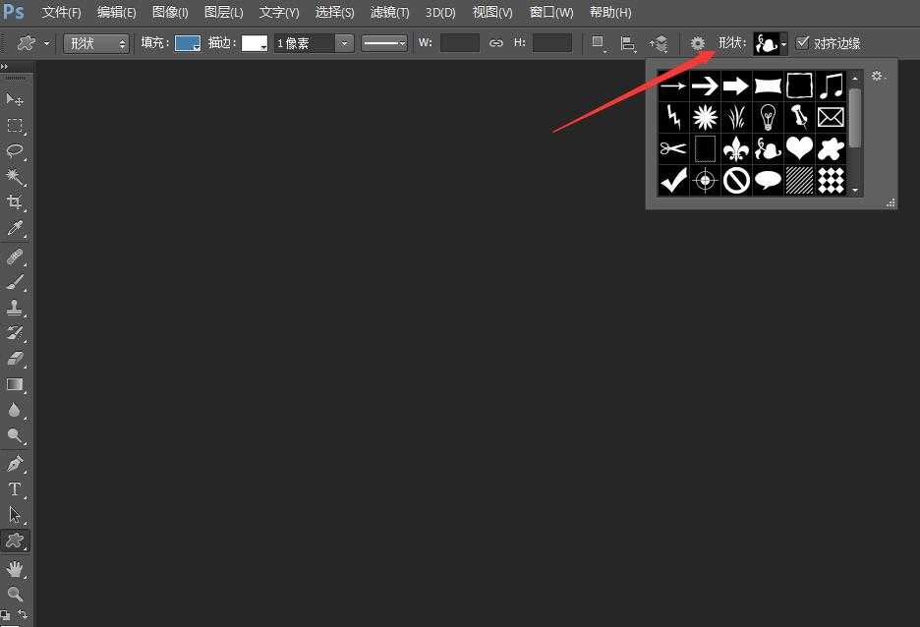920x627 pixels.
Task: Toggle width and height link constraint
Action: 495,43
